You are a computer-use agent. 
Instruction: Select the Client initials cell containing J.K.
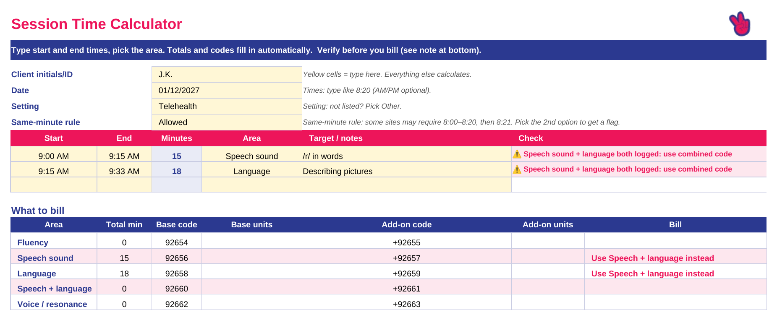click(x=227, y=74)
